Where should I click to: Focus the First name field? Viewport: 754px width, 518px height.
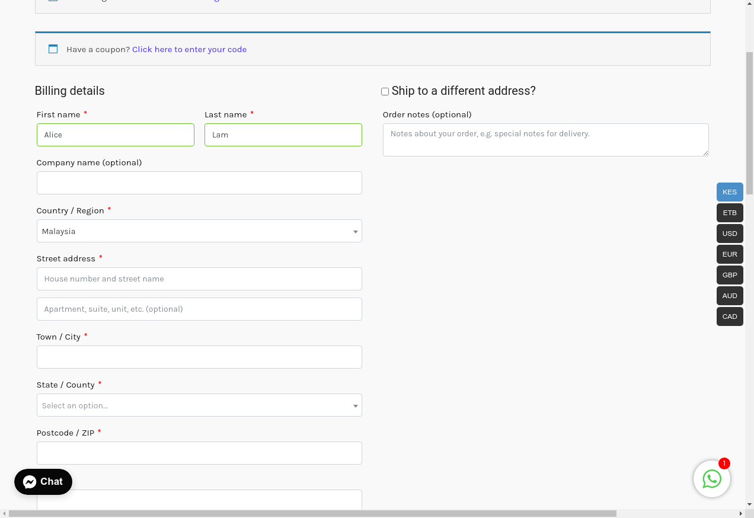point(116,135)
